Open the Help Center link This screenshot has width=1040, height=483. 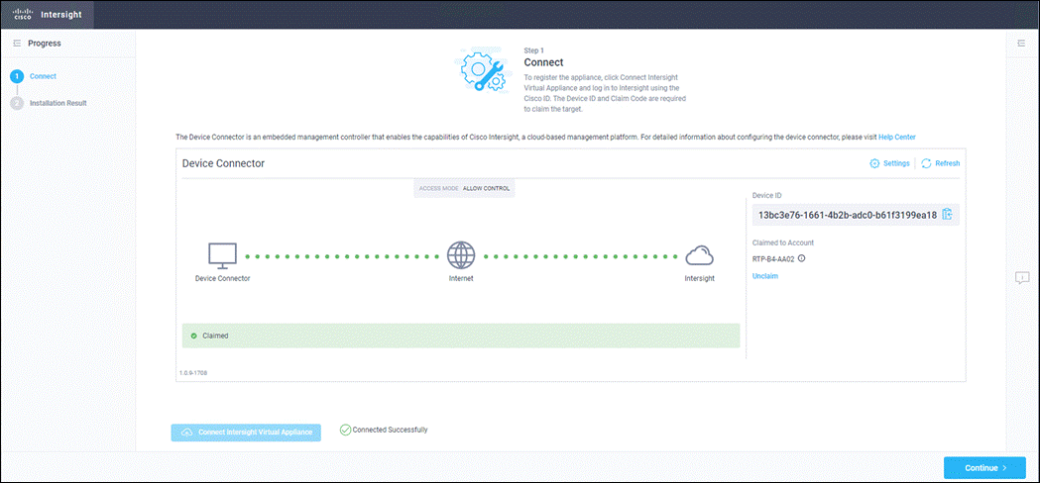(x=896, y=138)
